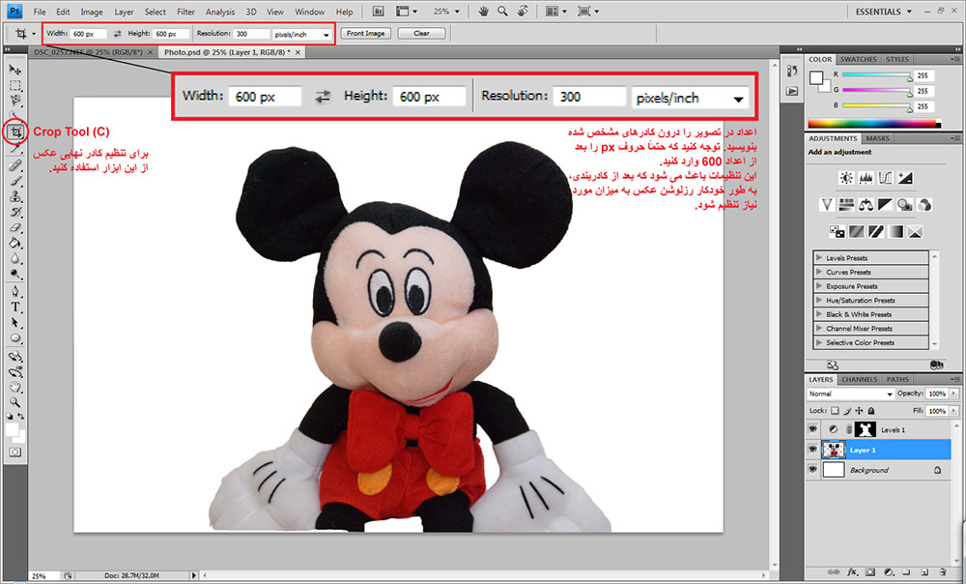Select the Lasso tool
The image size is (966, 584).
point(15,100)
